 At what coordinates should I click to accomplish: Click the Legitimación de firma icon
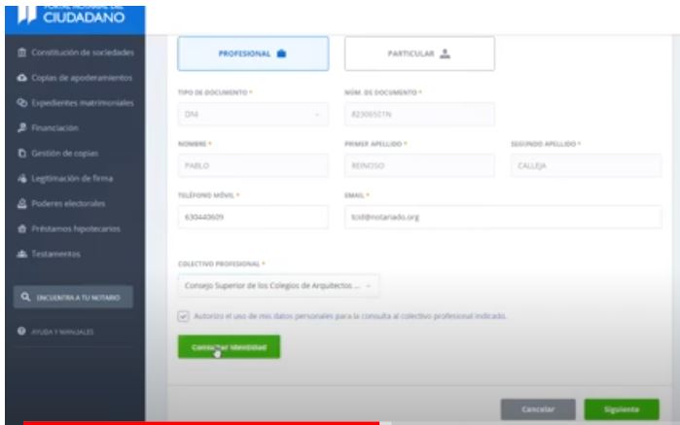21,179
